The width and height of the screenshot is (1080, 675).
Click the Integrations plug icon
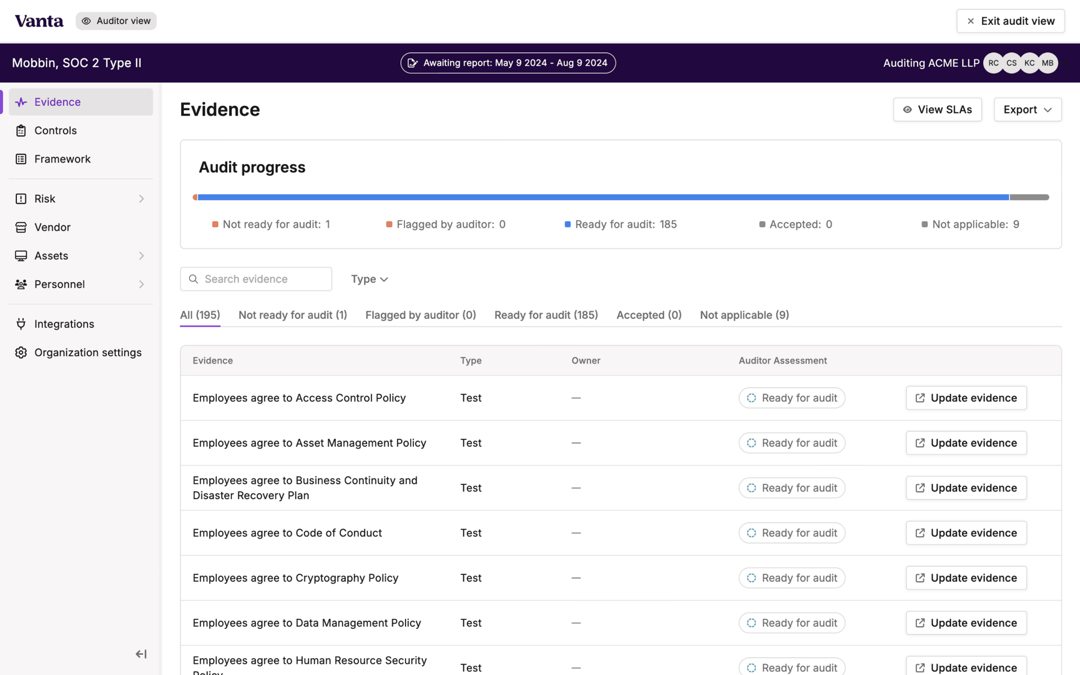[x=21, y=324]
